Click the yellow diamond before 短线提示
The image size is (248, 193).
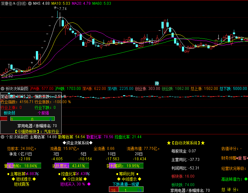(x=13, y=179)
